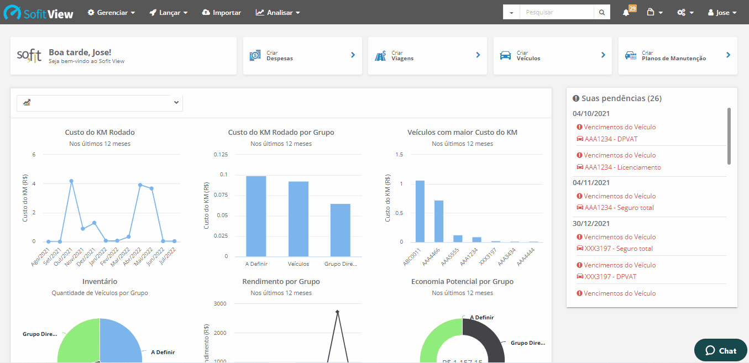Click the Veículos com maior Custo do KM title
Screen dimensions: 749x363
(463, 132)
